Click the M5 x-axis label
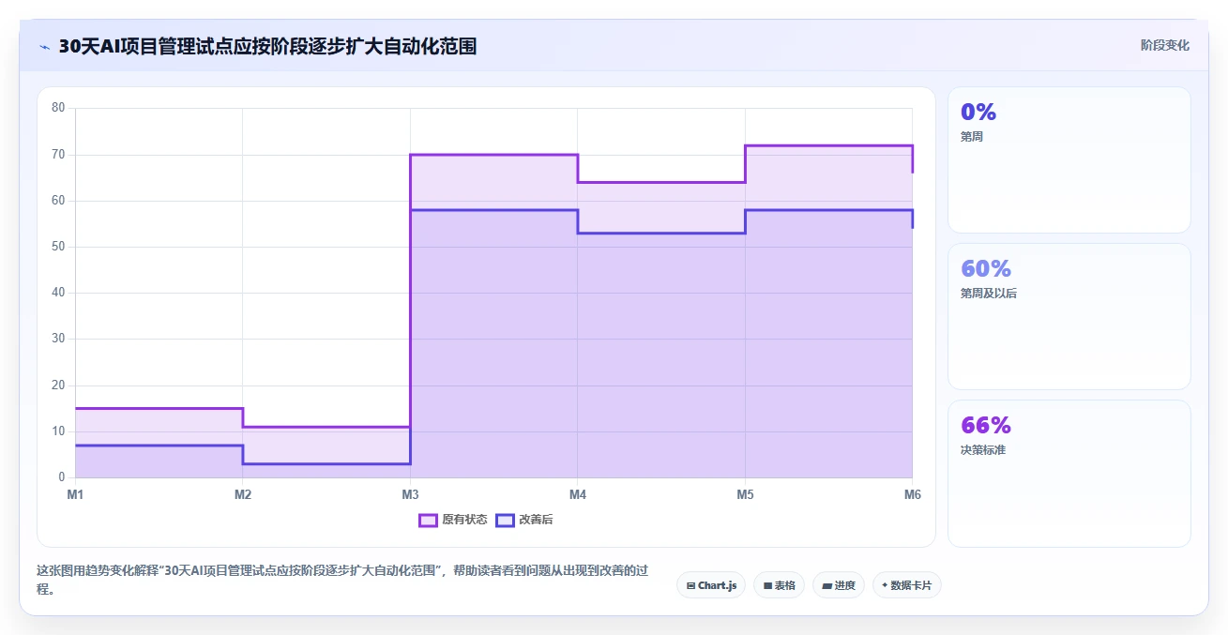The image size is (1228, 635). point(745,494)
